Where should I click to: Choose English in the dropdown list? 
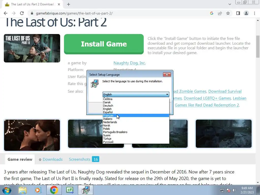click(136, 109)
